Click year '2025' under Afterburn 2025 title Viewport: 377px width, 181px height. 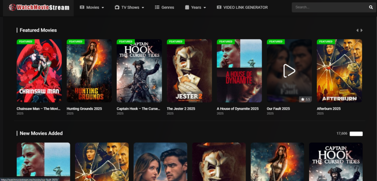pyautogui.click(x=320, y=113)
